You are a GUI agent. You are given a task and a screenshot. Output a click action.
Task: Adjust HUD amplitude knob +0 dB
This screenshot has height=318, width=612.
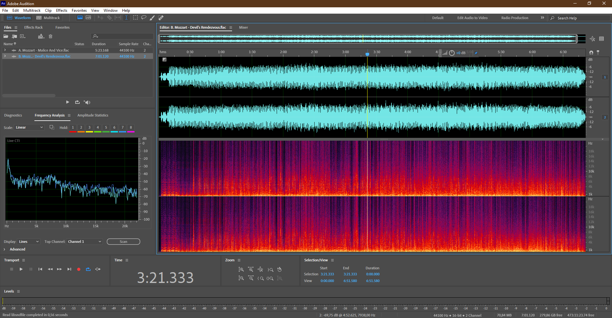452,53
